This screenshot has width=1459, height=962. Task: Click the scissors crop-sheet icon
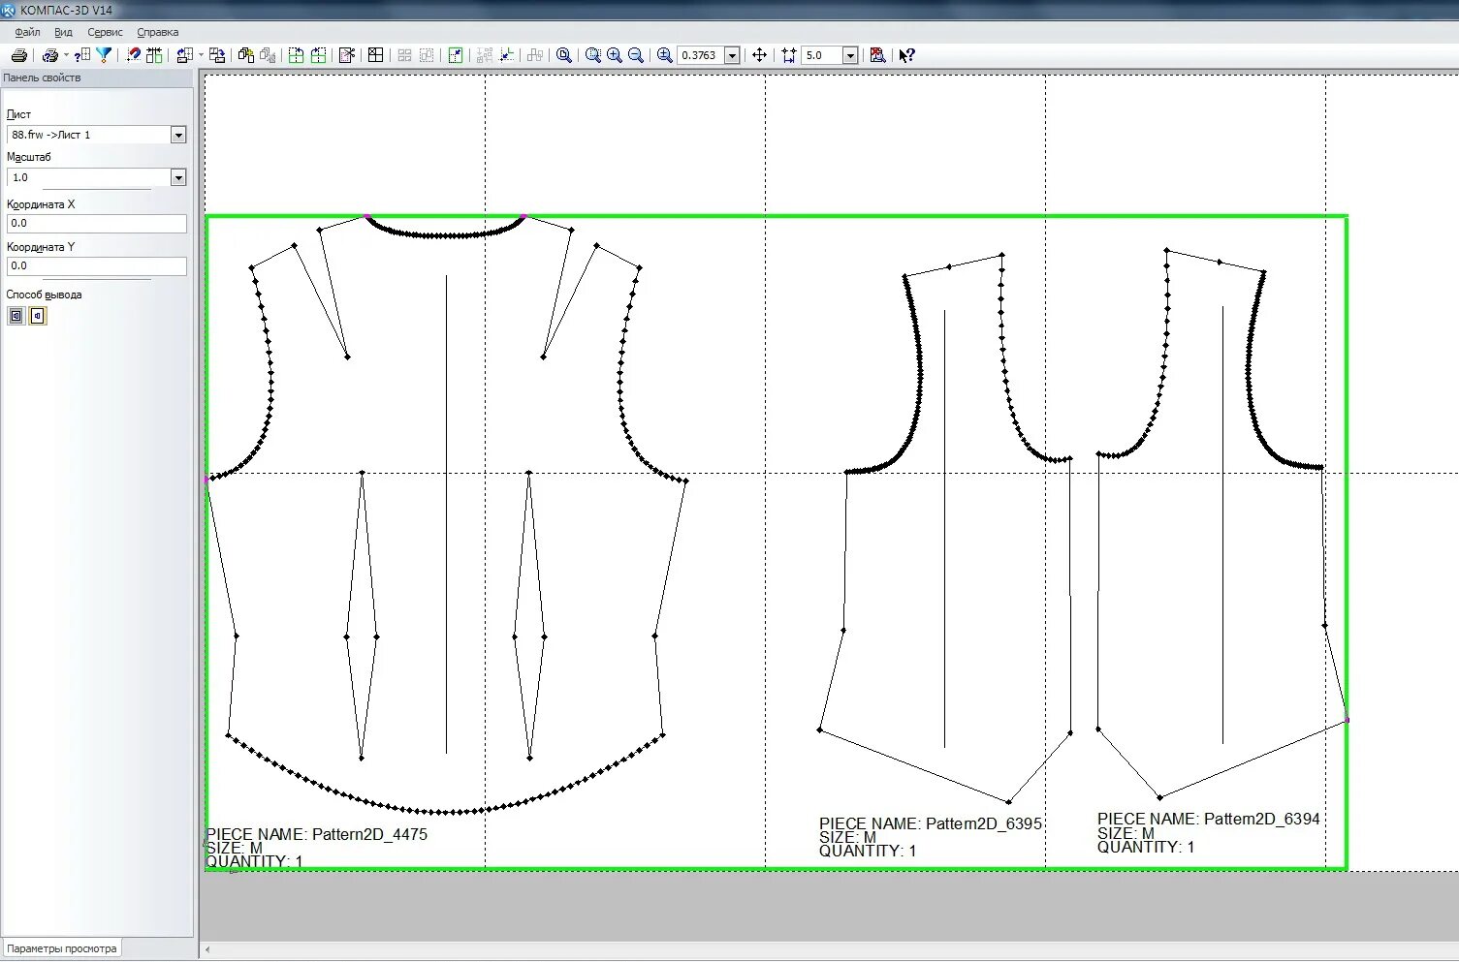point(347,55)
